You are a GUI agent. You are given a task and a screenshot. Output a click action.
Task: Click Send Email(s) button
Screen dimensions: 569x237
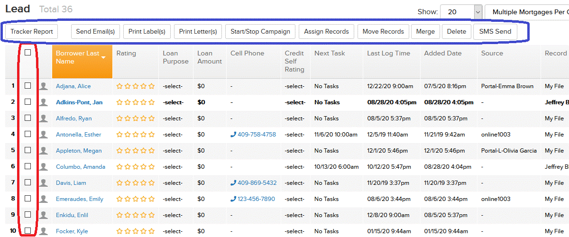(x=95, y=31)
